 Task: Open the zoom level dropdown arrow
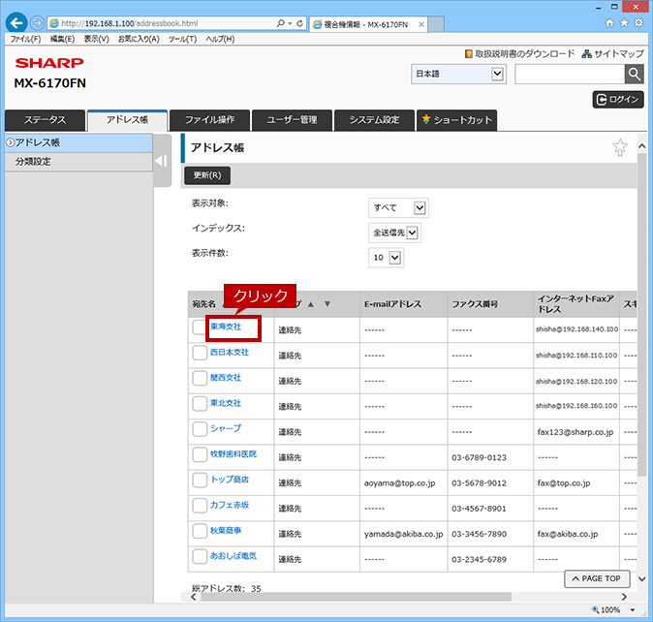pyautogui.click(x=633, y=610)
